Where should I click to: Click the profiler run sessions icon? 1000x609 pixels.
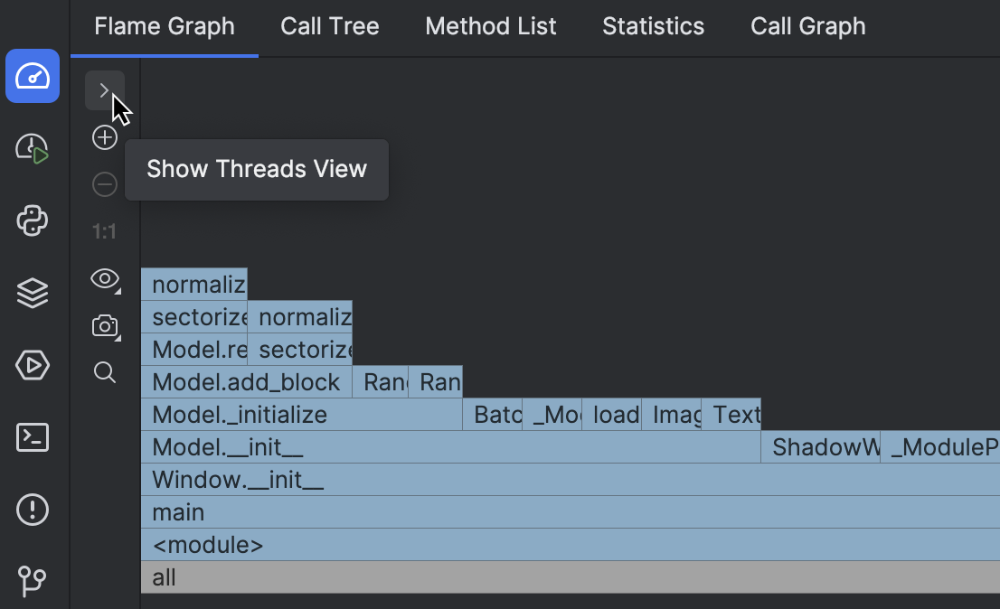coord(33,147)
